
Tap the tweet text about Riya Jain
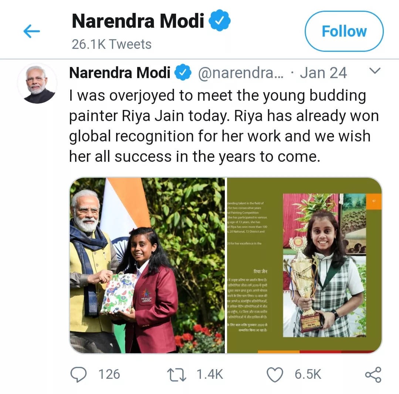(220, 126)
